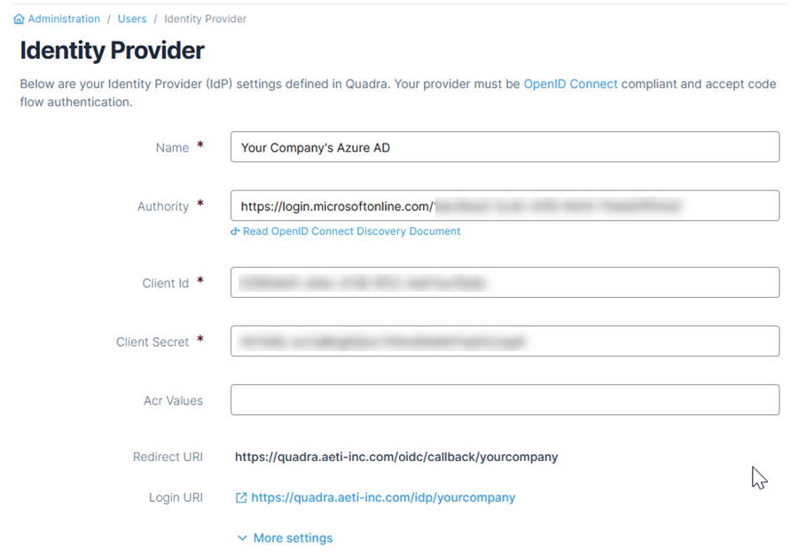Viewport: 798px width, 556px height.
Task: Click the Authority field label
Action: [x=163, y=207]
